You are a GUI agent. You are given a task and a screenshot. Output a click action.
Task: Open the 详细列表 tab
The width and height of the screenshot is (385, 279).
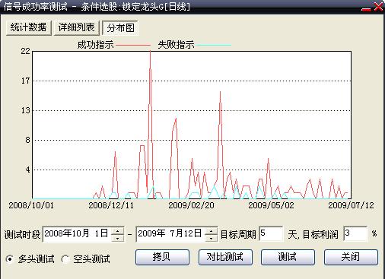76,27
